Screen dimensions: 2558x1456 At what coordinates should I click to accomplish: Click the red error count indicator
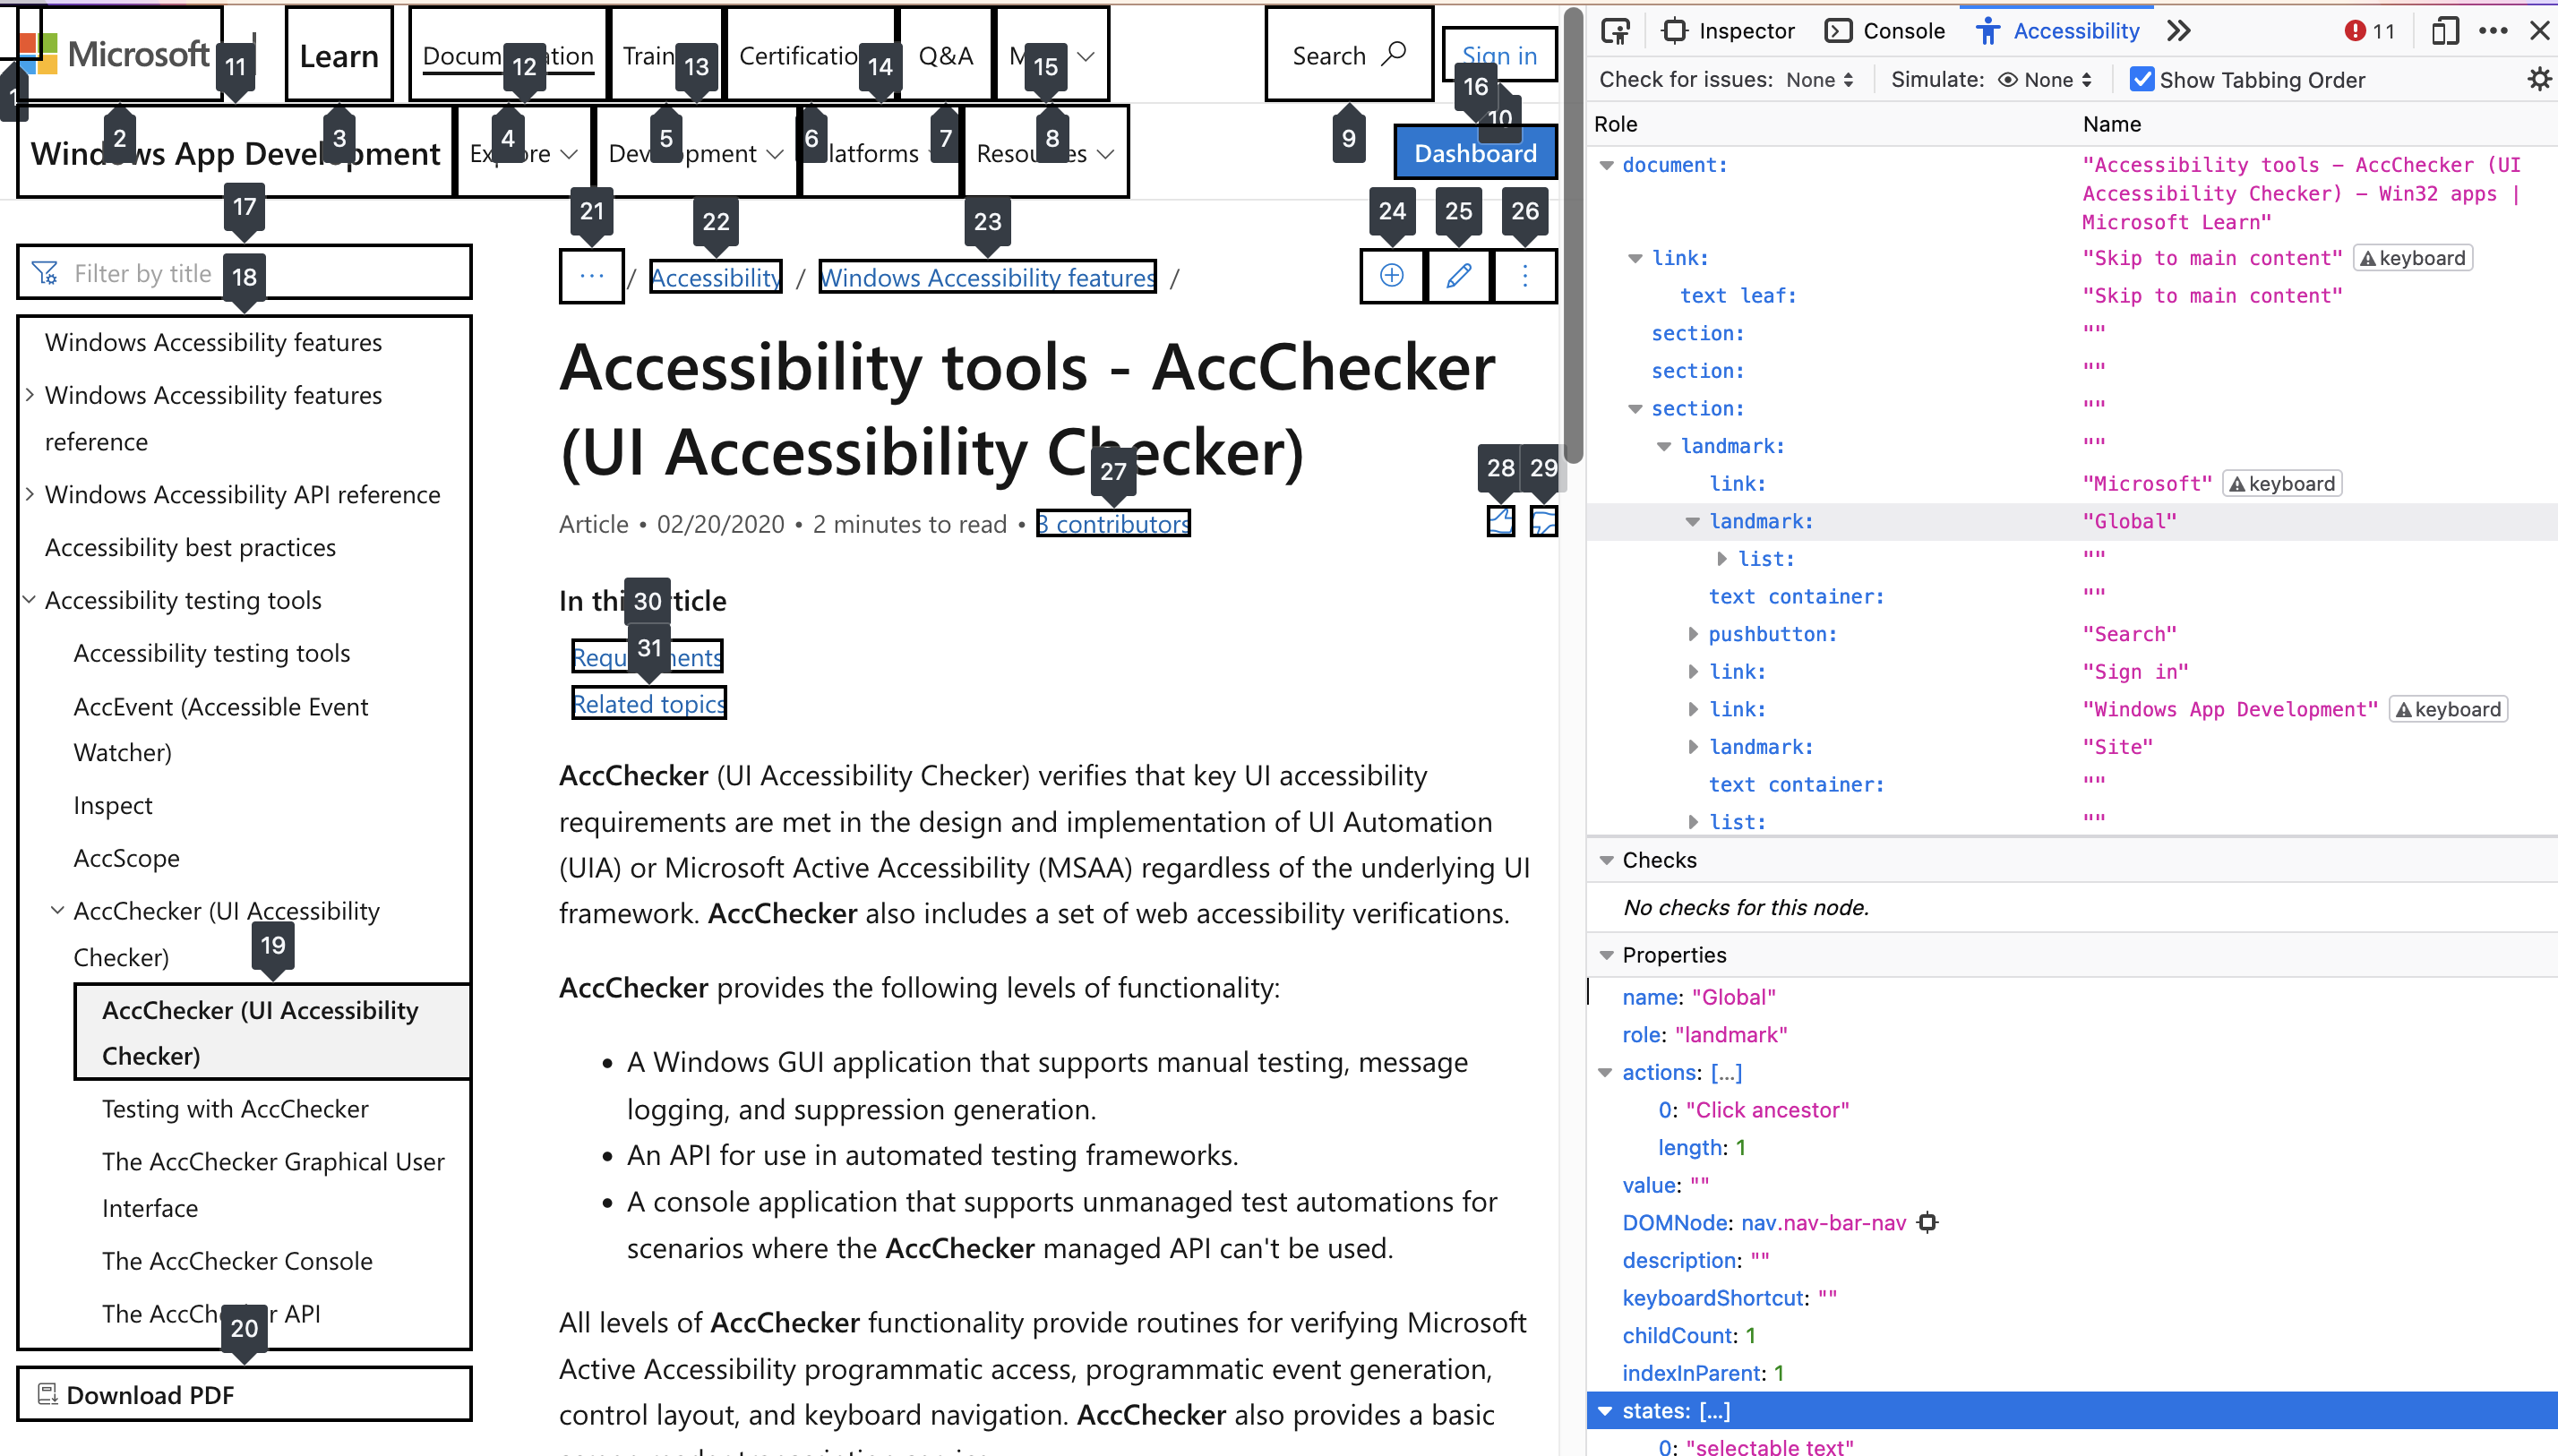pos(2369,31)
